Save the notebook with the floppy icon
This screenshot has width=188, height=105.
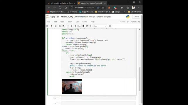(47, 26)
